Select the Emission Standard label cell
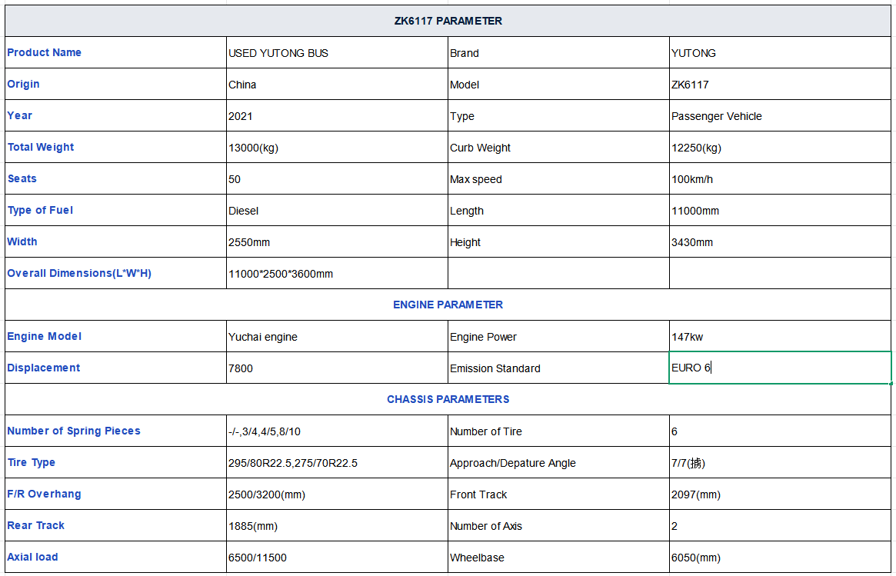 (x=558, y=368)
